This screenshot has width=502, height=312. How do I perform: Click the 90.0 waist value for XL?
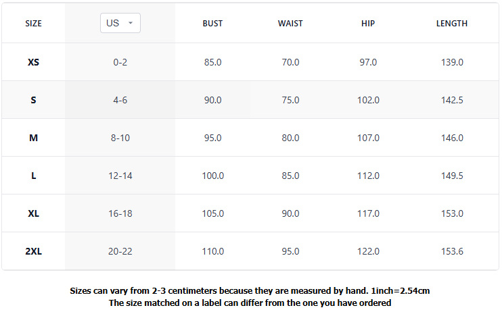pyautogui.click(x=290, y=213)
